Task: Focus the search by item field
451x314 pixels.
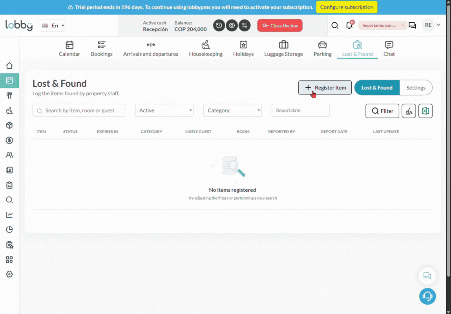Action: click(79, 110)
